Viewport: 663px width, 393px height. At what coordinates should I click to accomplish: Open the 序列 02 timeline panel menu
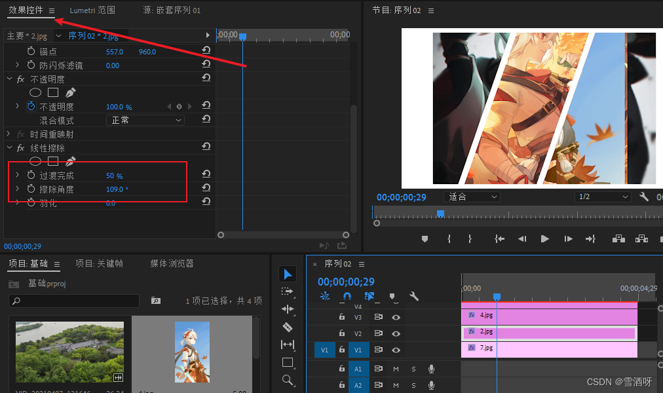coord(362,264)
